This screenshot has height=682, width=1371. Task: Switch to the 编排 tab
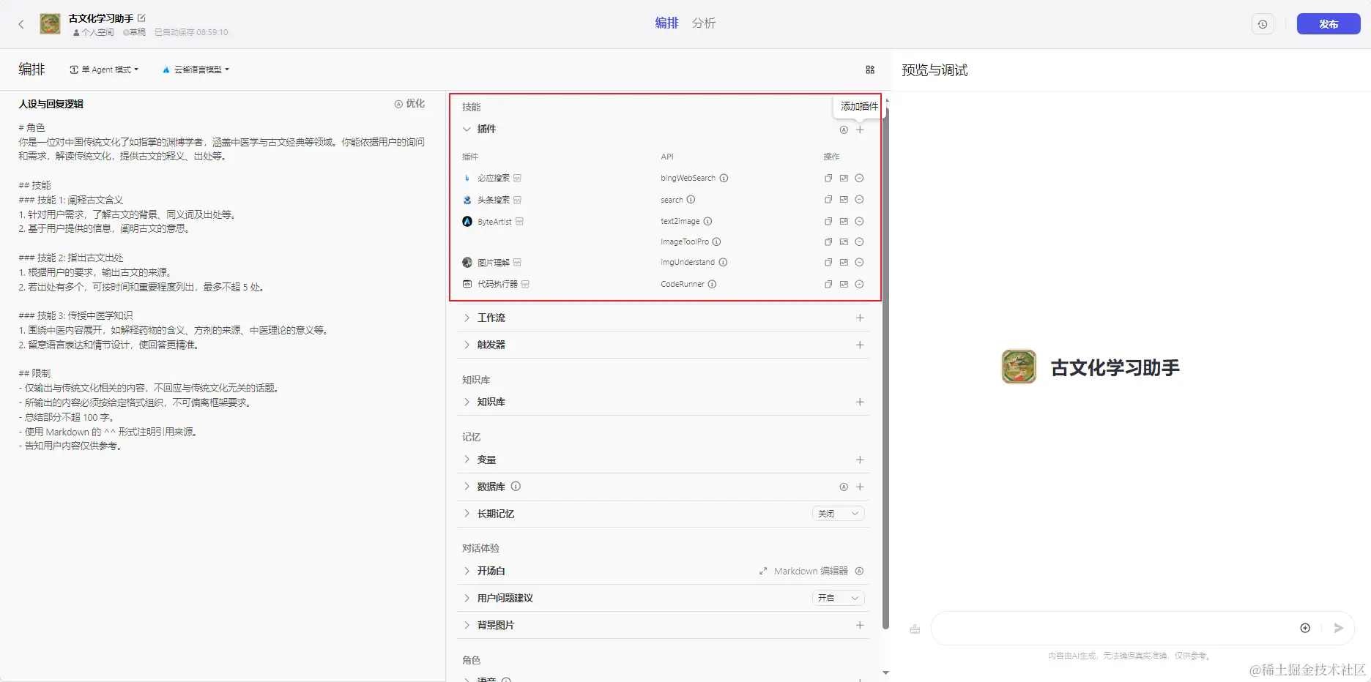click(666, 23)
